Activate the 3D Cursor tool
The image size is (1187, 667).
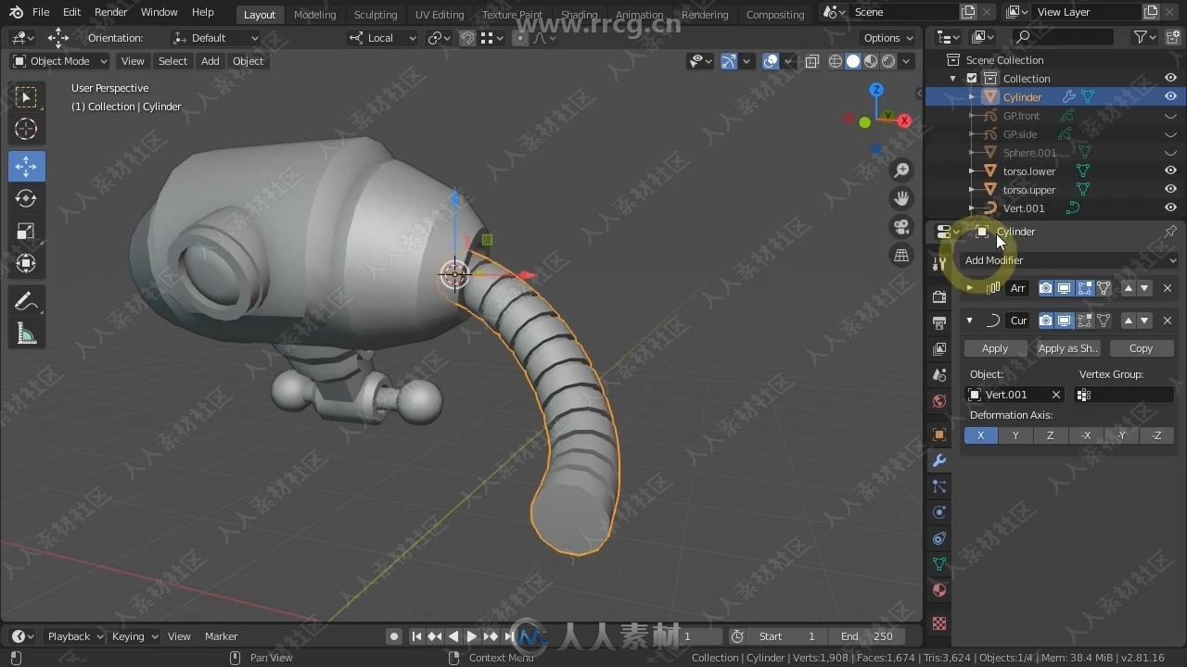click(x=27, y=130)
